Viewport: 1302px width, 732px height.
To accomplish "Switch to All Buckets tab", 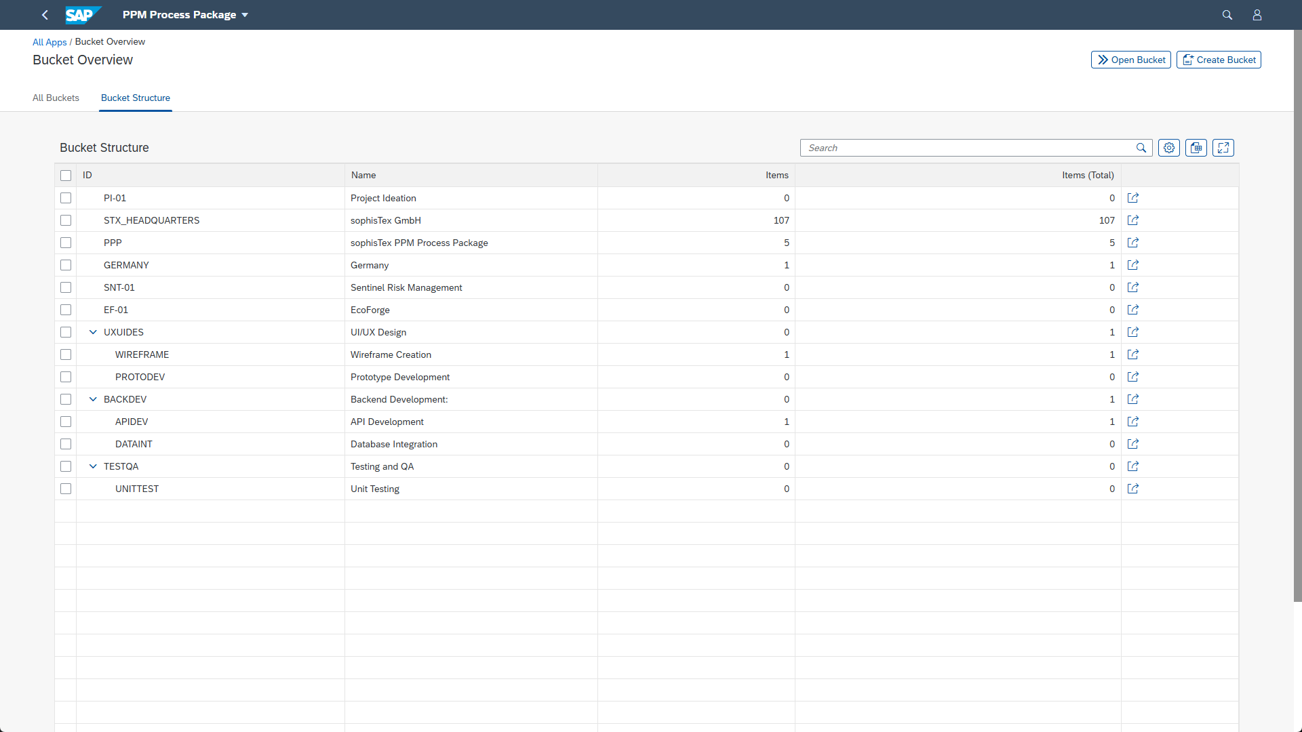I will pyautogui.click(x=56, y=98).
